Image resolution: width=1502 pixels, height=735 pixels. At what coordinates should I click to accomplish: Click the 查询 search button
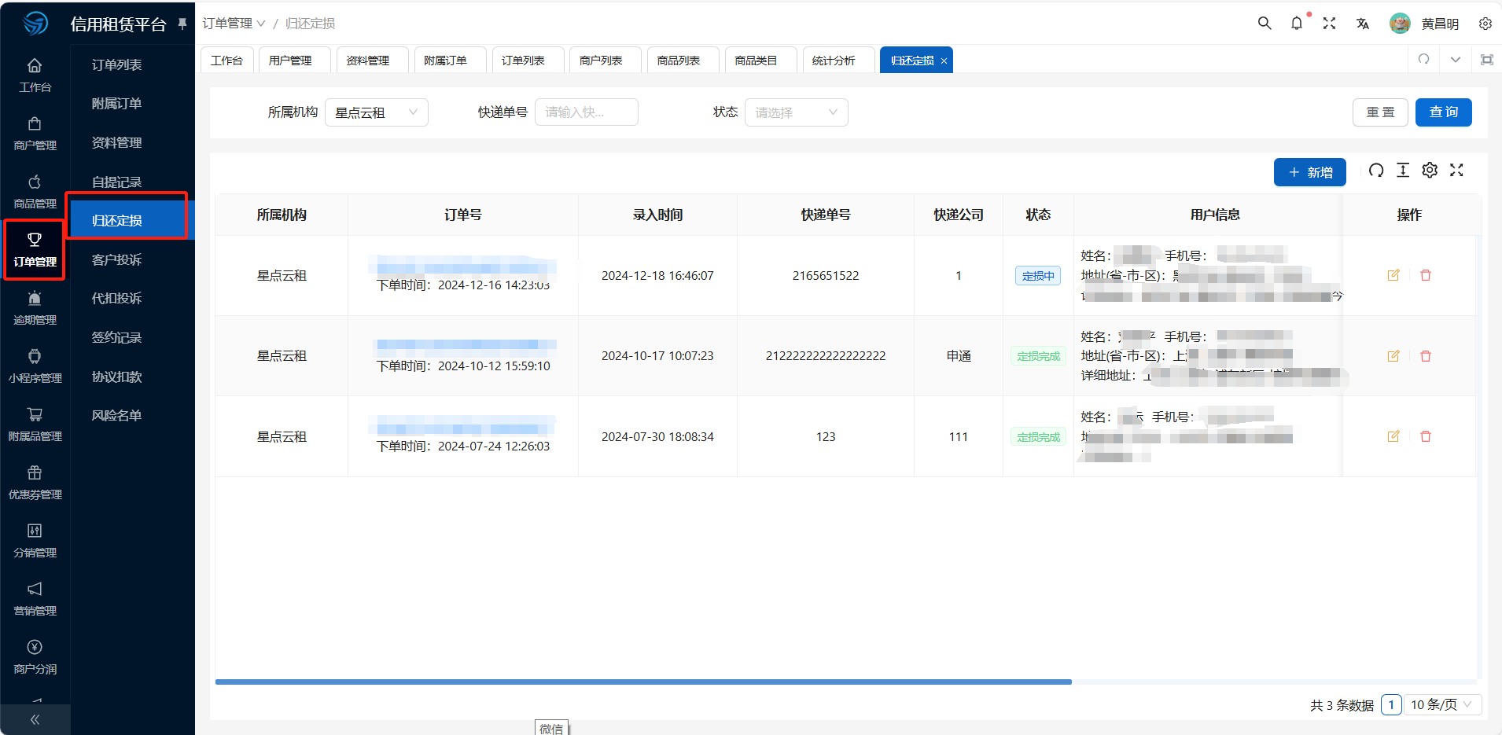(1444, 112)
